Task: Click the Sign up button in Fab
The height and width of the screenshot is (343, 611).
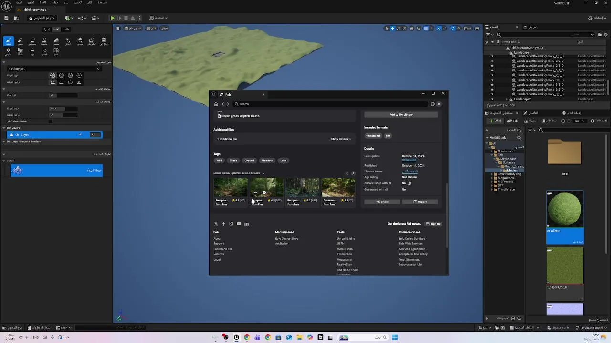Action: [x=433, y=224]
